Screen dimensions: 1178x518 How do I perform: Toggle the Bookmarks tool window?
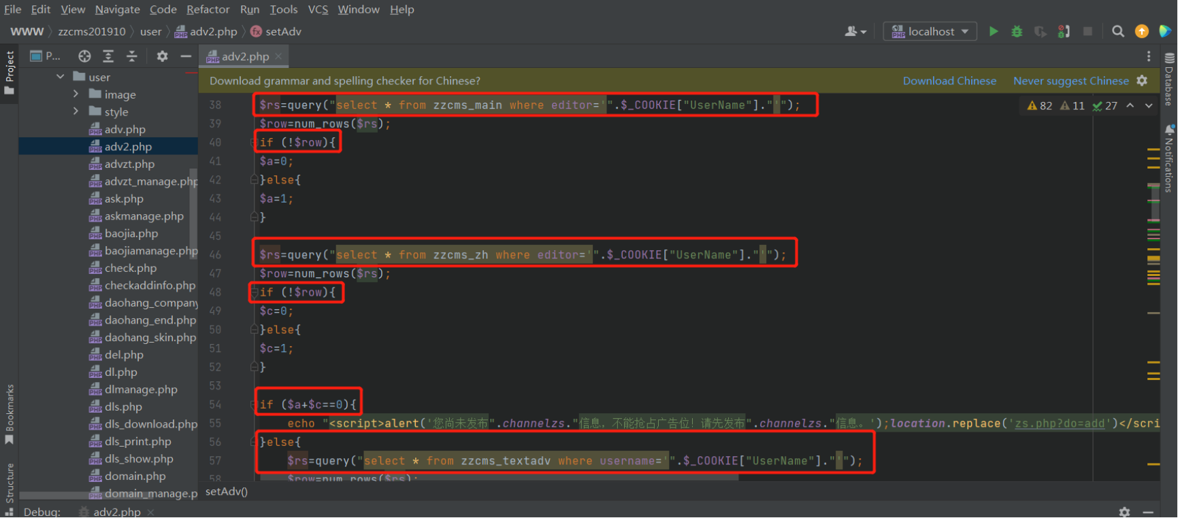click(10, 414)
